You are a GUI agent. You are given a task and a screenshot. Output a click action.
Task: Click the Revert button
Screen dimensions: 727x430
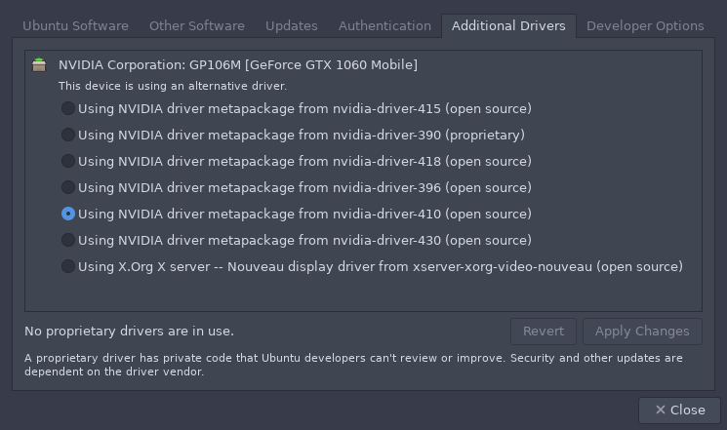544,332
